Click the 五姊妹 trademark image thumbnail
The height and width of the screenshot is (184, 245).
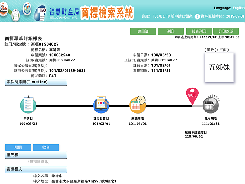(x=219, y=68)
